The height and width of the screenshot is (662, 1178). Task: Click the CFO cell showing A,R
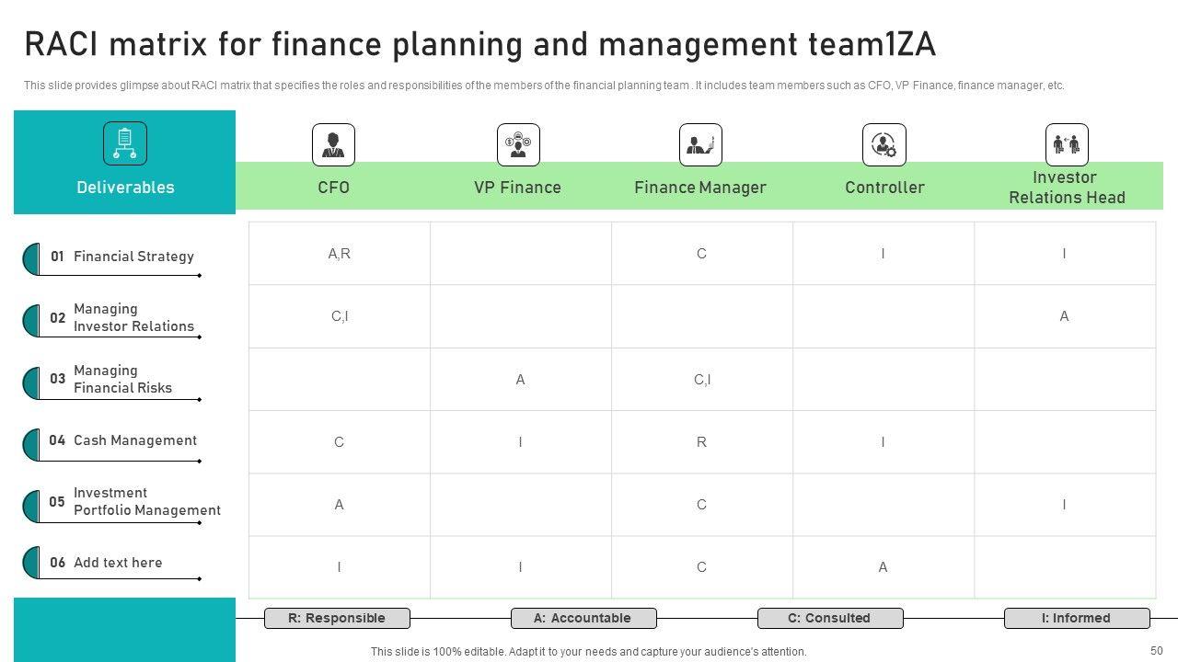340,254
